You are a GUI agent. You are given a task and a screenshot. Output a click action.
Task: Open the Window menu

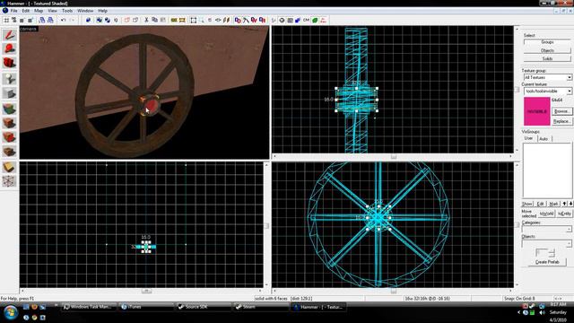coord(85,11)
